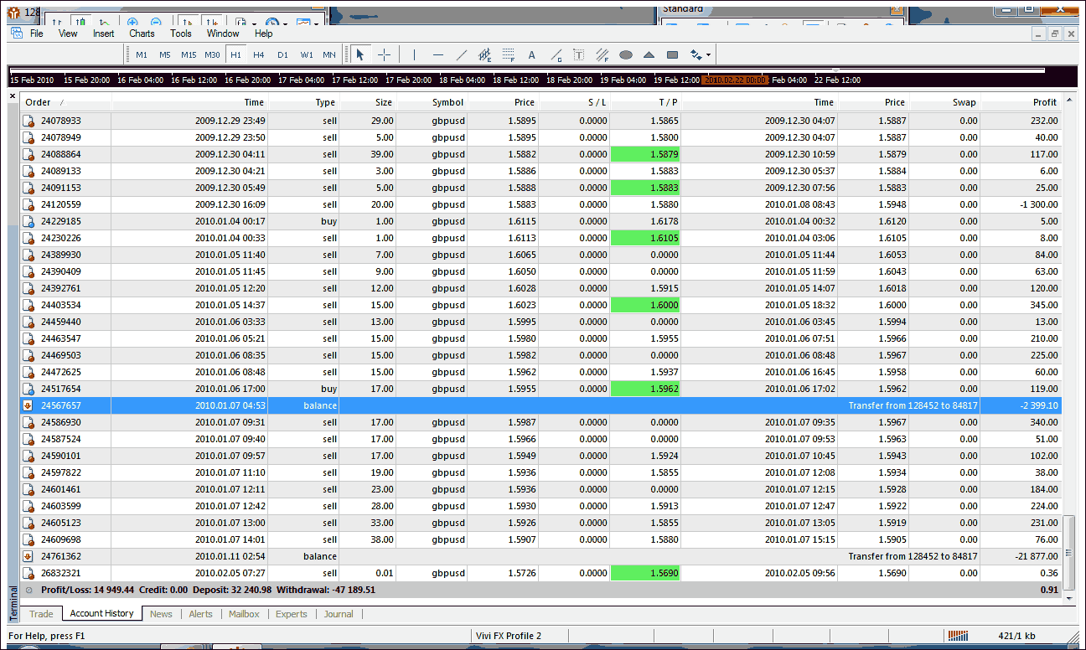Open the File menu
Screen dimensions: 1086x650
click(x=37, y=34)
